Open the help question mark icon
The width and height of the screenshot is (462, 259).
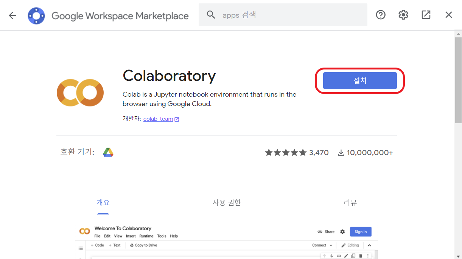[x=381, y=15]
